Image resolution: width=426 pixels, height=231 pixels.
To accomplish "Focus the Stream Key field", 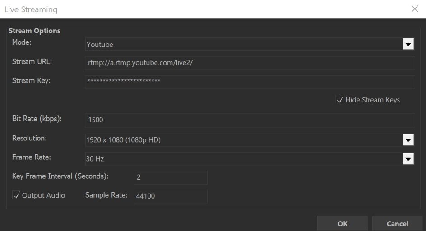I will (x=250, y=82).
